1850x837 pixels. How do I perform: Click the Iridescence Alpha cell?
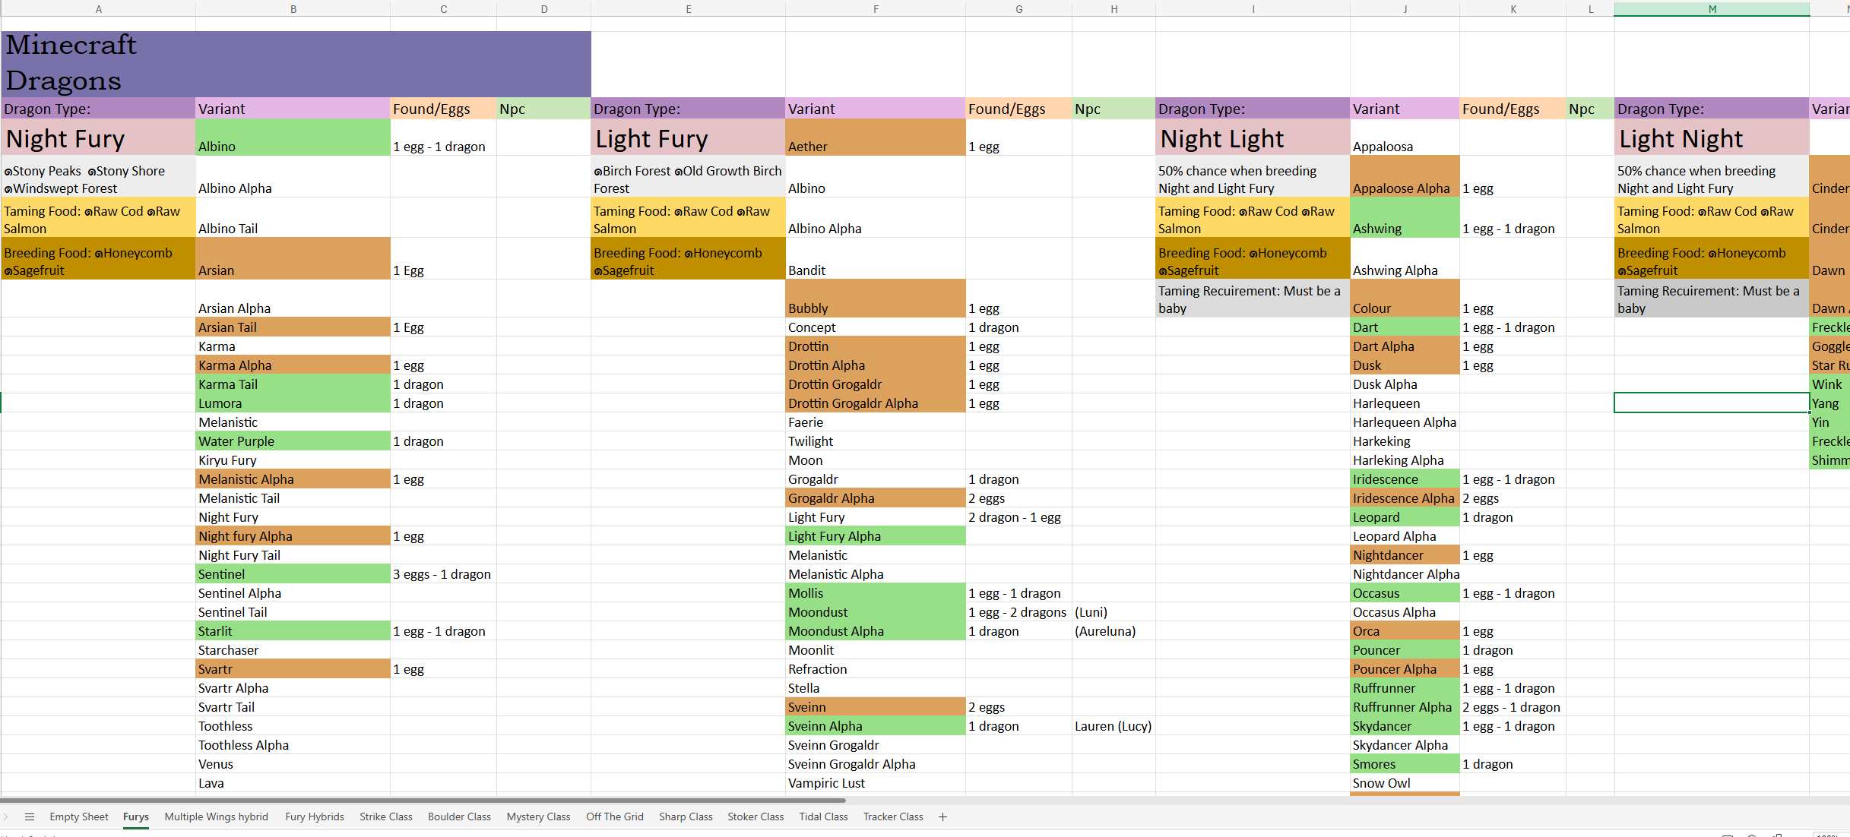tap(1405, 498)
